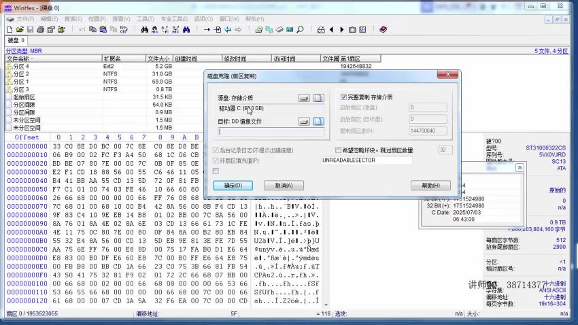Click the gray Forward navigation arrow
This screenshot has height=325, width=578.
(238, 29)
